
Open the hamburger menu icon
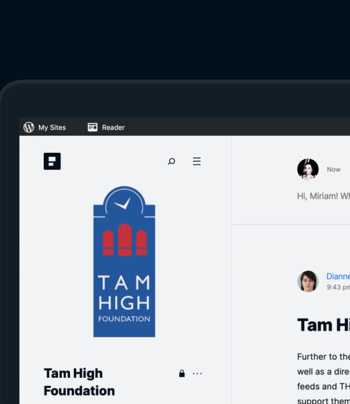click(x=197, y=162)
